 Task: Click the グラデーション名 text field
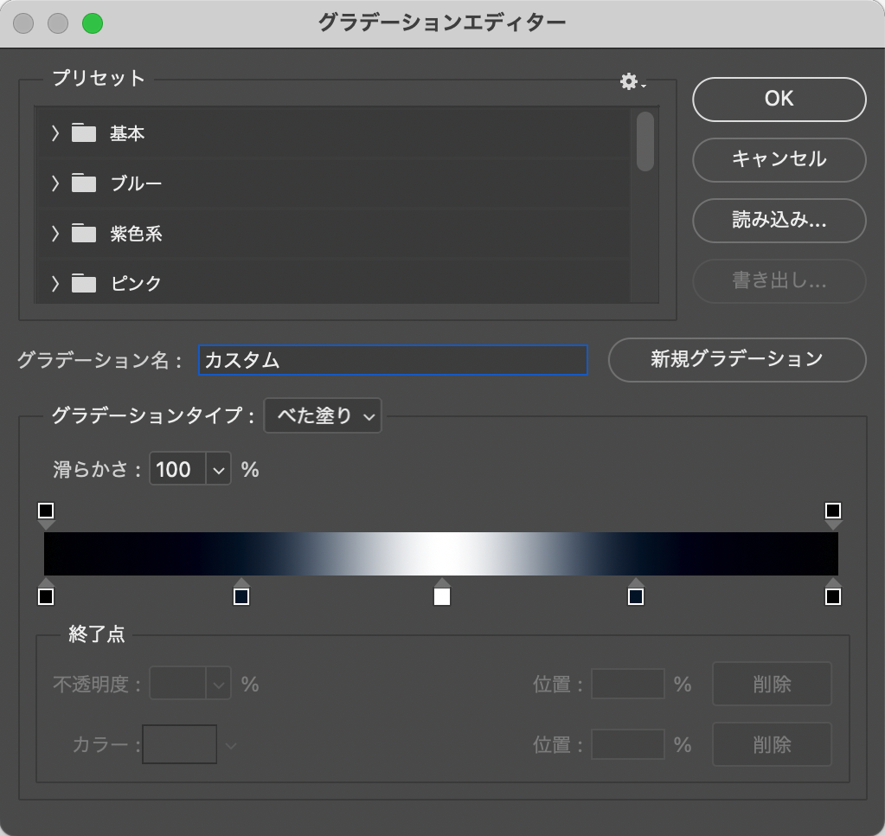pyautogui.click(x=393, y=360)
